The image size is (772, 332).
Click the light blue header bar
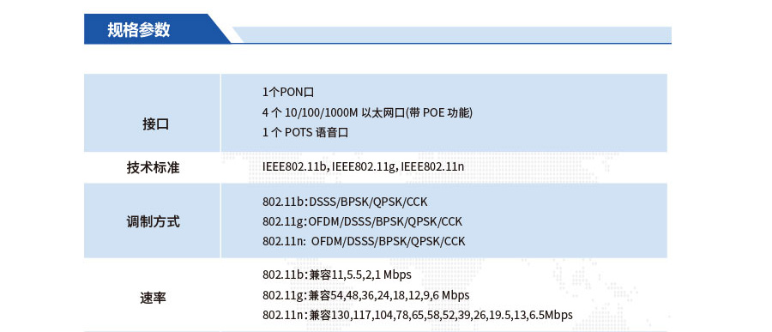(453, 34)
